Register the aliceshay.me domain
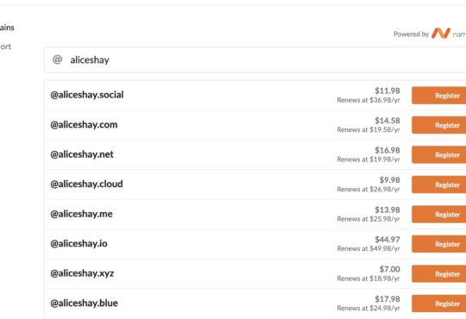 click(438, 214)
